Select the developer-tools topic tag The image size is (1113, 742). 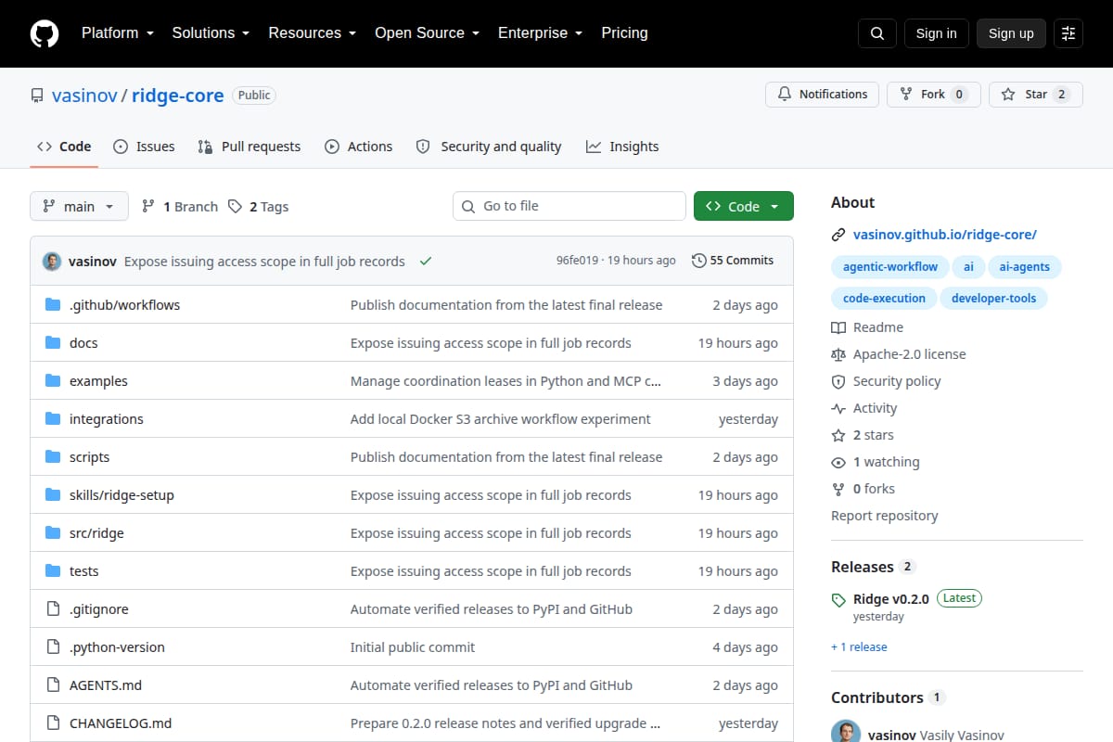993,299
